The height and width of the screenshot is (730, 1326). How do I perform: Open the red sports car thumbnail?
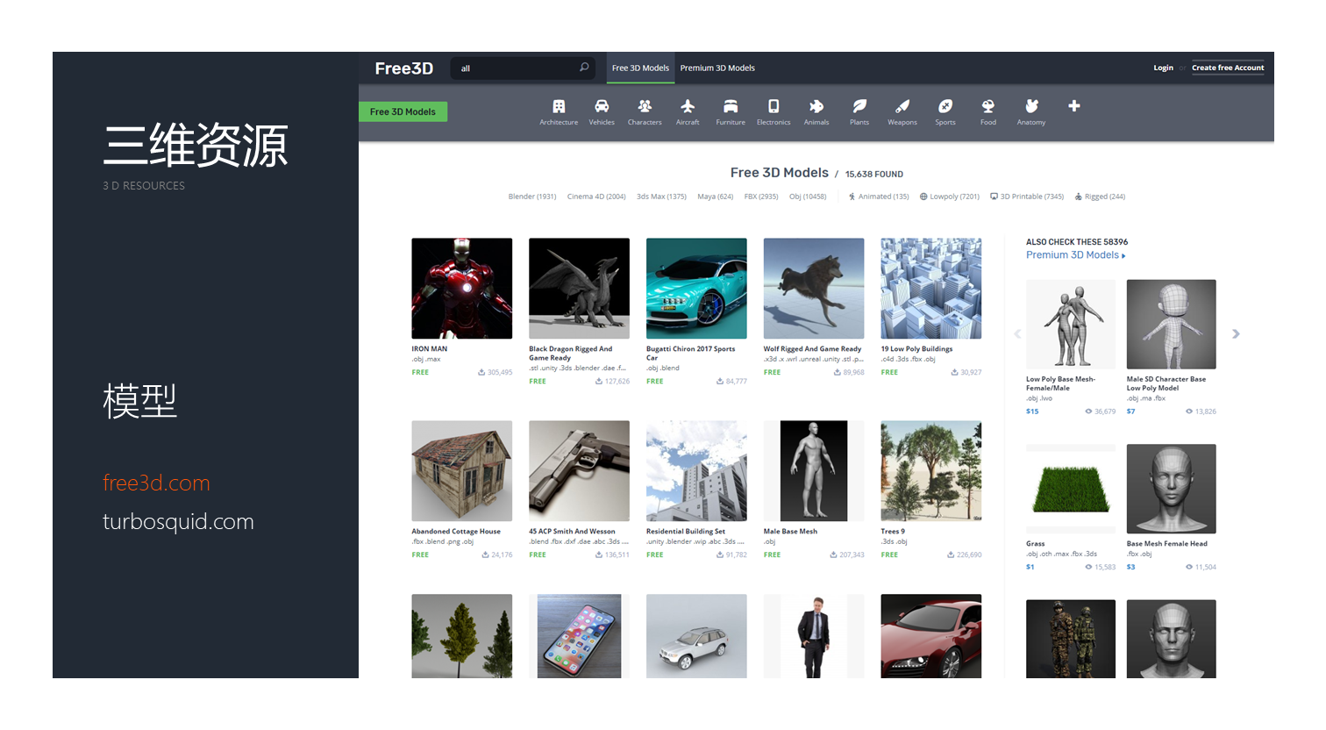click(x=931, y=636)
